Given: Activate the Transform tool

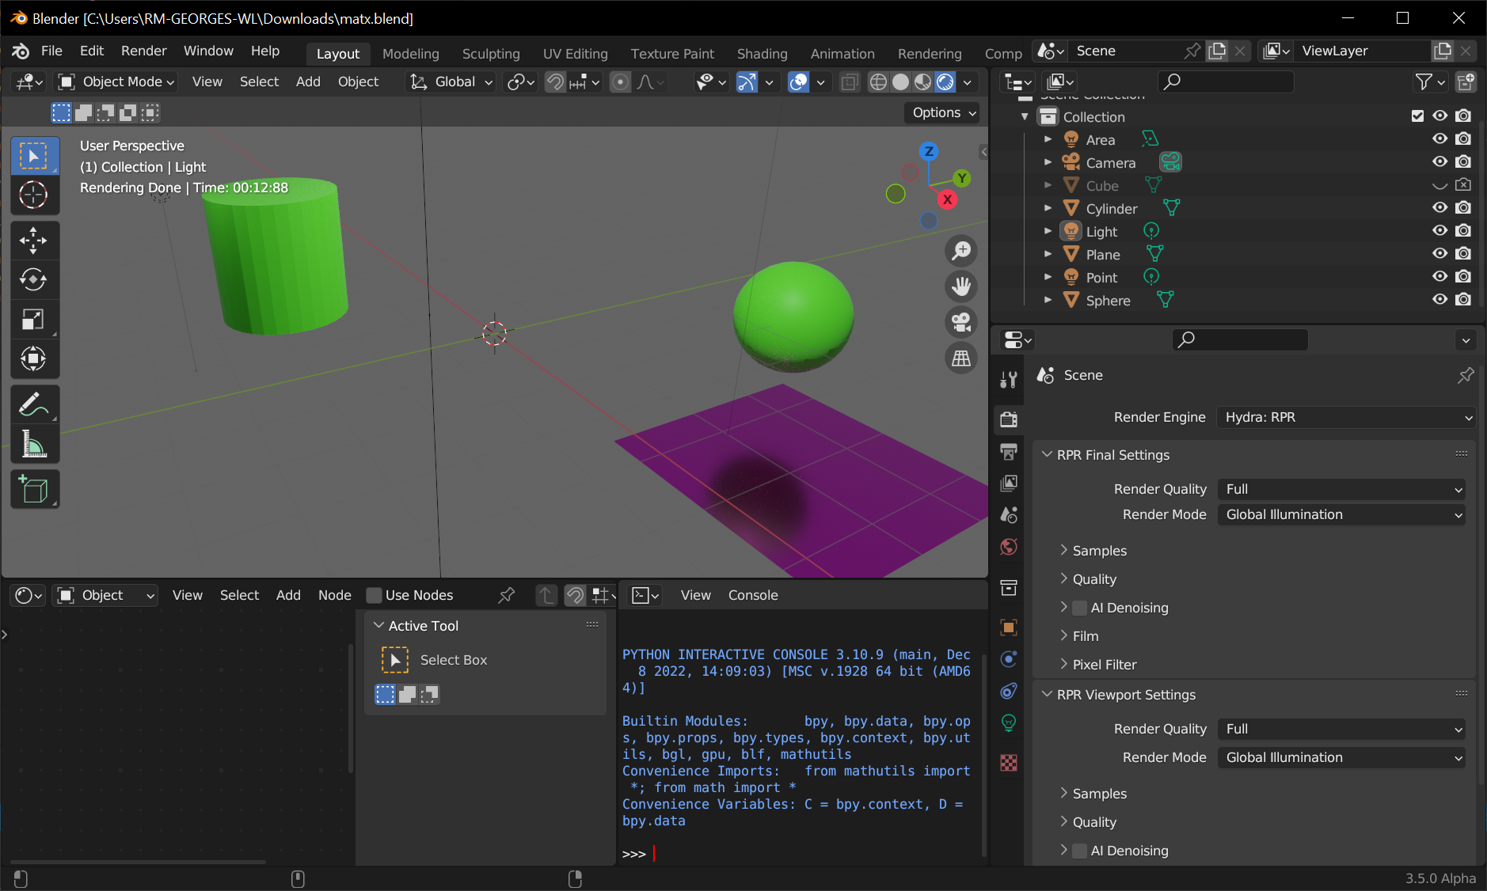Looking at the screenshot, I should point(34,358).
